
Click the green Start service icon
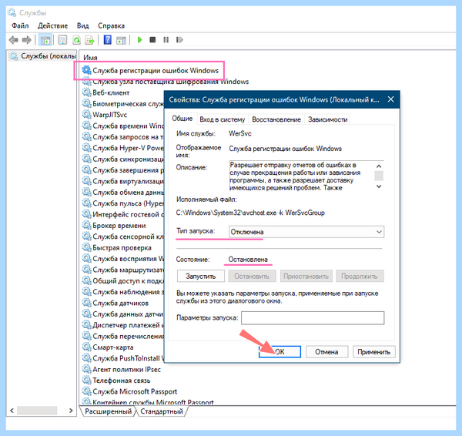[x=139, y=39]
